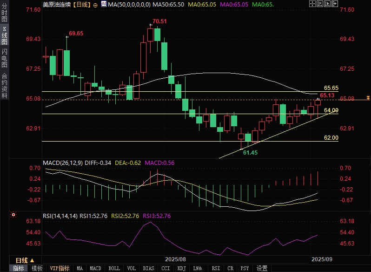Open the VIP指标 tab

[60, 268]
